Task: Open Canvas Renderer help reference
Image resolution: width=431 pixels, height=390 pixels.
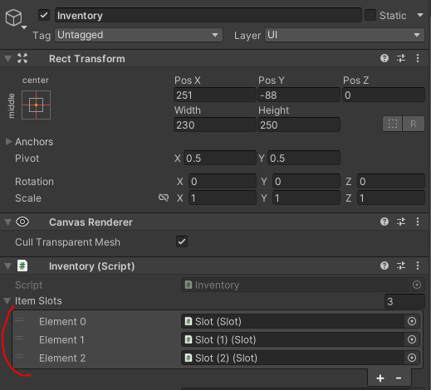Action: (384, 222)
